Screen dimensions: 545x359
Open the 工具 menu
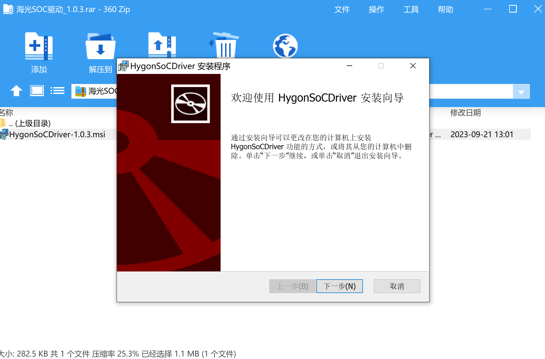[411, 10]
